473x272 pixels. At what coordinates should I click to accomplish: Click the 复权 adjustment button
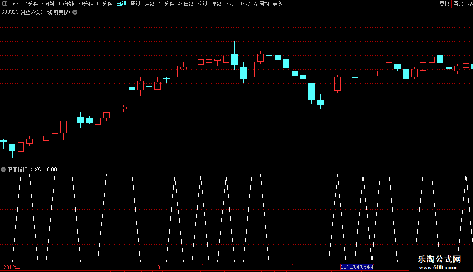click(444, 4)
